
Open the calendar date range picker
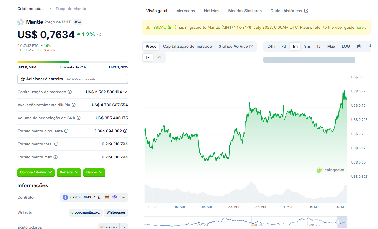359,47
